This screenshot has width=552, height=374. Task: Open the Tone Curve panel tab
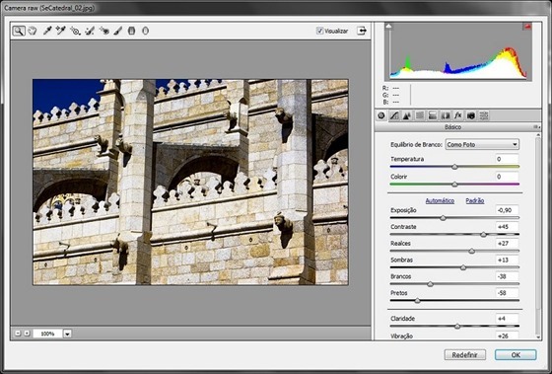[x=394, y=115]
